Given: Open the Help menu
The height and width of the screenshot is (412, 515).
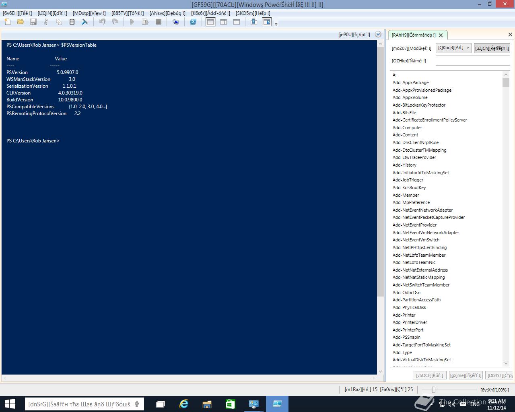Looking at the screenshot, I should click(x=253, y=13).
